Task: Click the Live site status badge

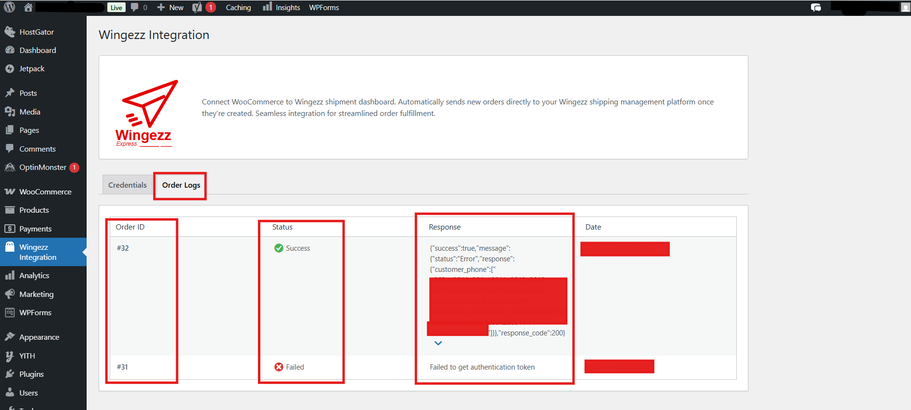Action: point(116,7)
